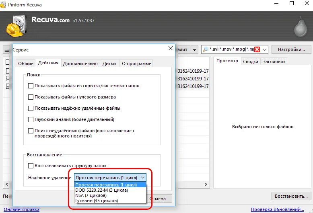Open the Заголовок panel tab

[274, 61]
